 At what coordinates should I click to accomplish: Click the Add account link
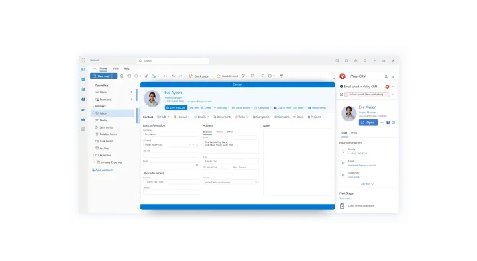103,170
